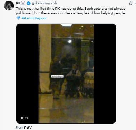The height and width of the screenshot is (130, 136).
Task: Click the black bar left of video
Action: pos(27,74)
